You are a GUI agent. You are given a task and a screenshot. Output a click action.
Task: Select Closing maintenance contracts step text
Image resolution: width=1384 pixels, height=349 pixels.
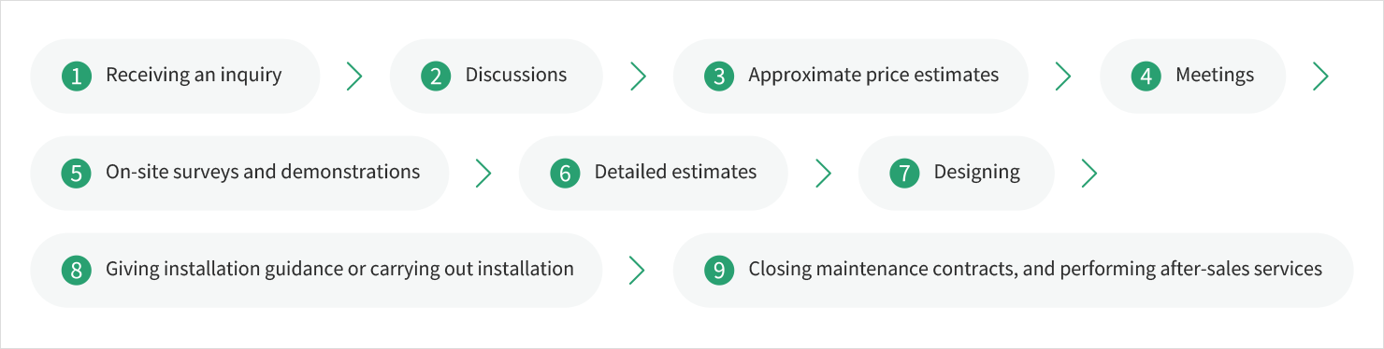point(1035,270)
